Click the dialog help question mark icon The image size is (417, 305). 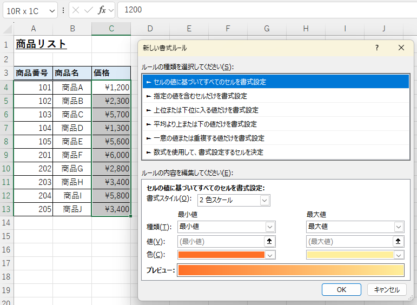tap(376, 48)
